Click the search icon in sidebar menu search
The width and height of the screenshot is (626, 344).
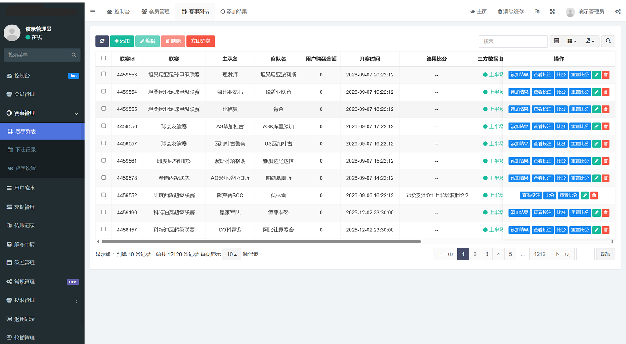click(x=74, y=55)
